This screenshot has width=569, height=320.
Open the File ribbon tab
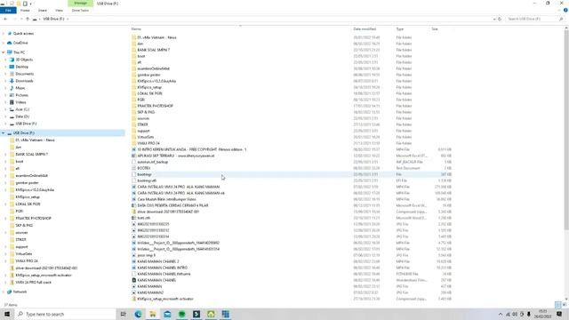pyautogui.click(x=8, y=10)
